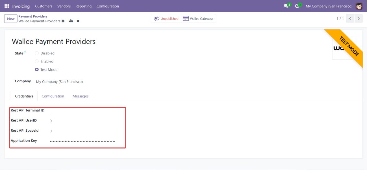Screen dimensions: 367x170
Task: Open the Configuration menu in navbar
Action: tap(108, 6)
